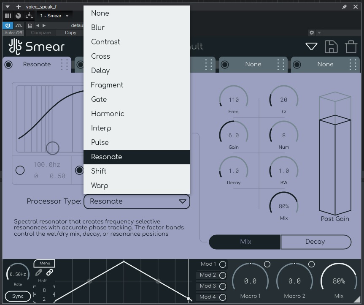Click the preset document page icon
Image resolution: width=364 pixels, height=305 pixels.
30,26
